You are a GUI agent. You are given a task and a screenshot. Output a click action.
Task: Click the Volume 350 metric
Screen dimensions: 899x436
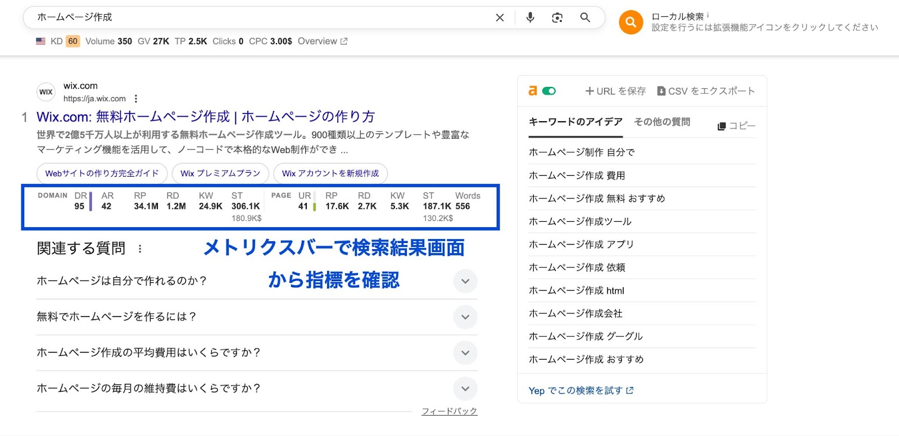coord(108,41)
